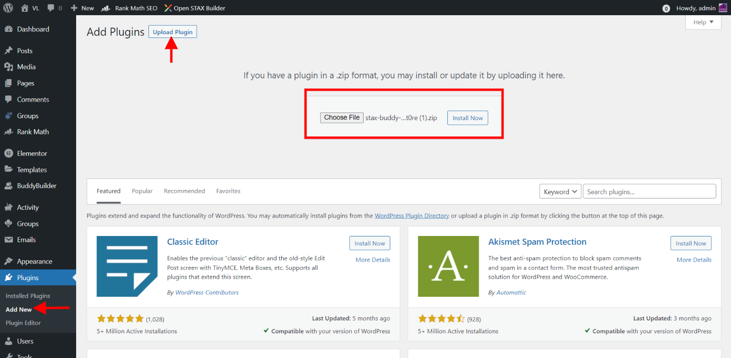The image size is (731, 358).
Task: Click the Open STAX Builder icon
Action: (x=168, y=8)
